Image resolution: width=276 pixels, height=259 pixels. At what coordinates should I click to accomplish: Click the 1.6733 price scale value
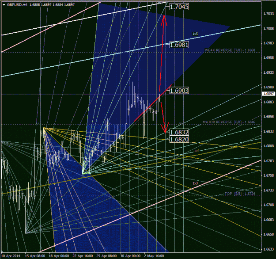pyautogui.click(x=268, y=190)
